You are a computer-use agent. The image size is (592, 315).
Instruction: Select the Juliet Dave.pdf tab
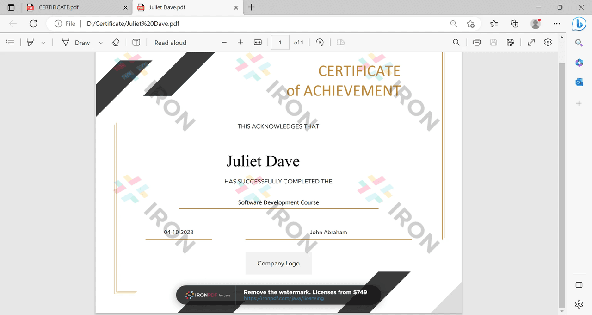tap(187, 7)
